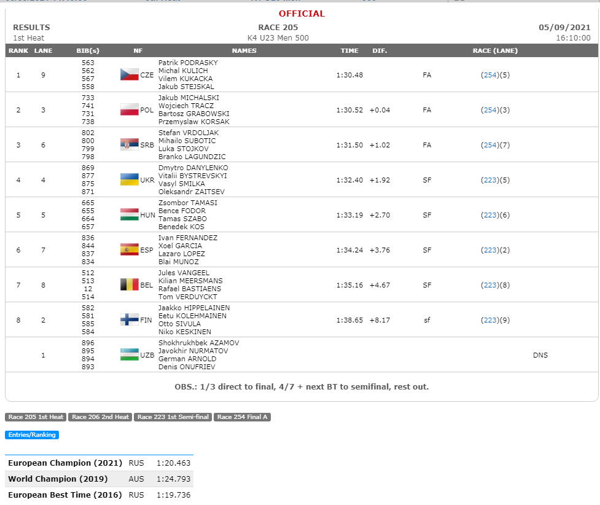
Task: Open the Entries/Ranking button
Action: pos(32,435)
